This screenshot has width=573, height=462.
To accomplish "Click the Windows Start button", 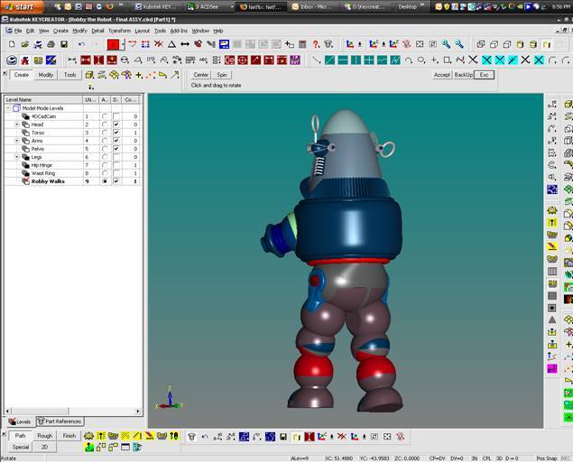I will pos(21,6).
